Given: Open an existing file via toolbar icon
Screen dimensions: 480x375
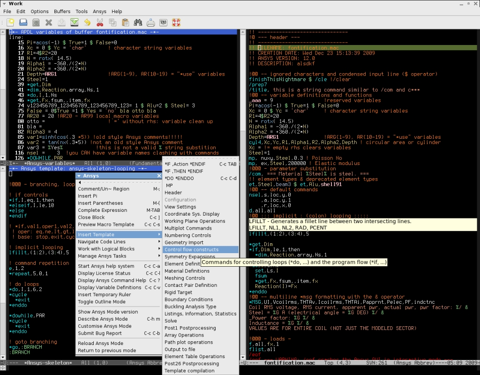Looking at the screenshot, I should (23, 22).
